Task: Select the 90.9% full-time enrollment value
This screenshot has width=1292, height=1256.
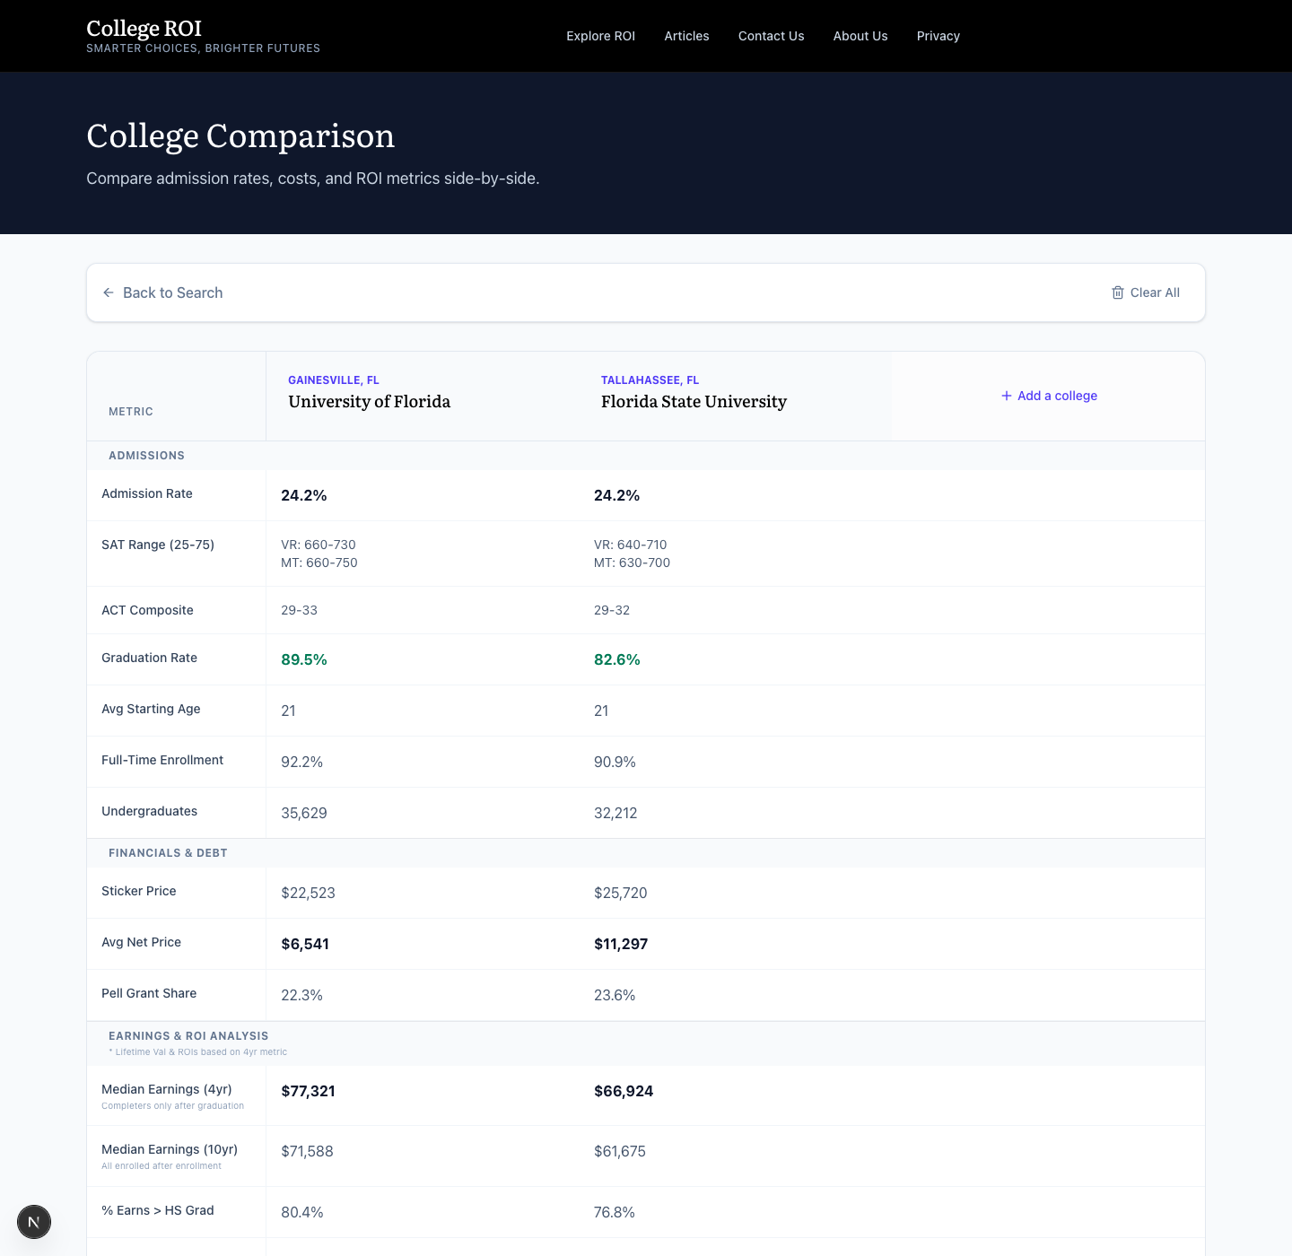Action: 615,762
